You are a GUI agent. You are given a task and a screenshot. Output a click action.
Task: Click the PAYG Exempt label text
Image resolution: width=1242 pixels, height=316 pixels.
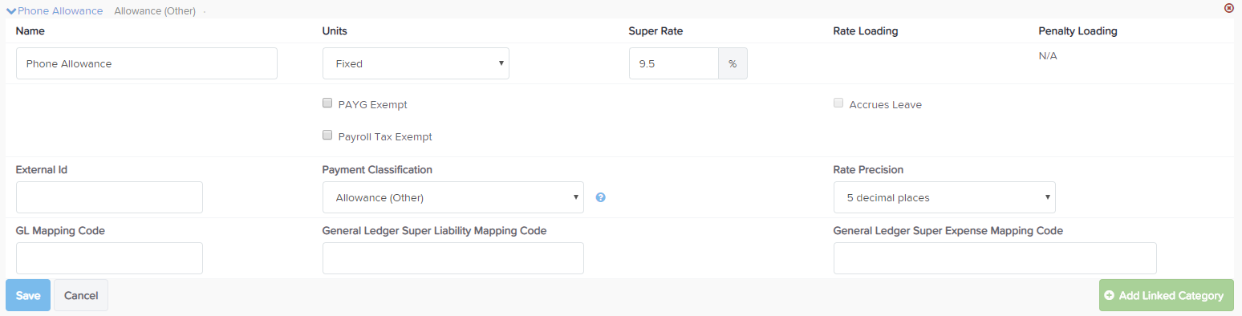click(373, 104)
